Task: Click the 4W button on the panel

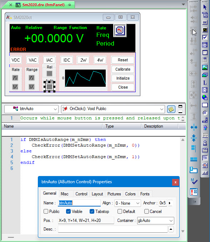Action: click(x=100, y=60)
